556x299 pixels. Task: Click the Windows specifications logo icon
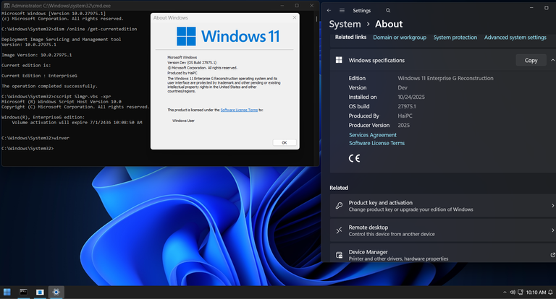point(339,60)
